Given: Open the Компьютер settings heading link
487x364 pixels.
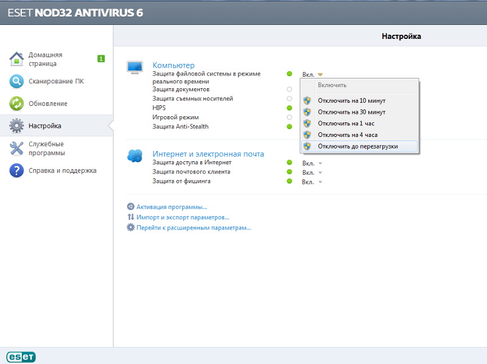Looking at the screenshot, I should pos(173,65).
